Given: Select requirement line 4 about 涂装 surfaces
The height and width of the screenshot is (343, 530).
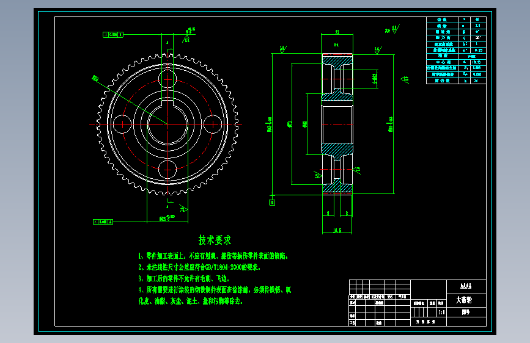Looking at the screenshot, I should (x=215, y=295).
